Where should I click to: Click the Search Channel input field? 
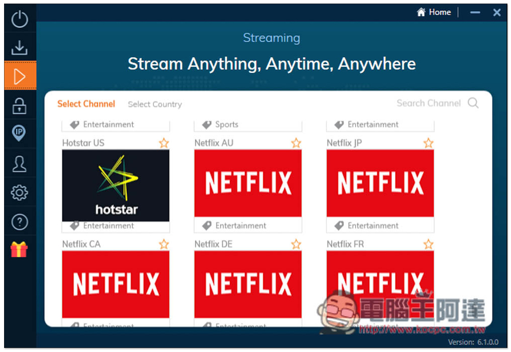[429, 103]
